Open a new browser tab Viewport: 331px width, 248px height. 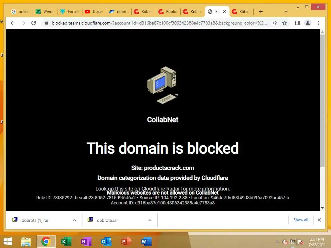pos(261,12)
